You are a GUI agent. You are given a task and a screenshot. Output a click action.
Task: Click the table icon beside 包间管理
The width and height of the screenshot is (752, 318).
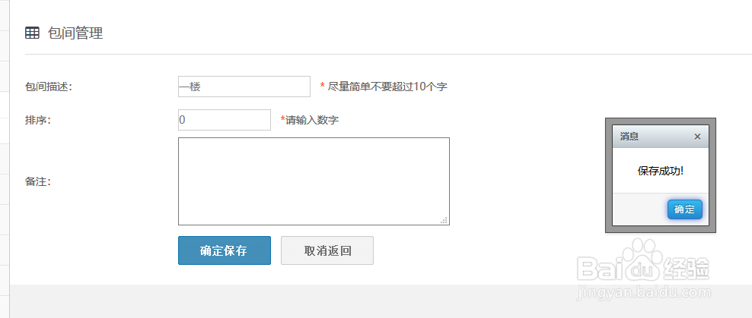(x=32, y=33)
